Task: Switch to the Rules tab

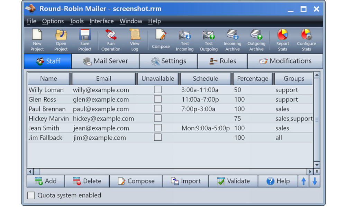Action: (222, 61)
